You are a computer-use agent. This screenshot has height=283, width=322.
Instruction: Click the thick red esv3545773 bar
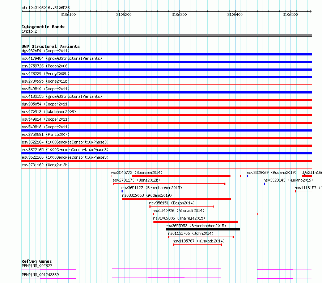tap(181, 176)
